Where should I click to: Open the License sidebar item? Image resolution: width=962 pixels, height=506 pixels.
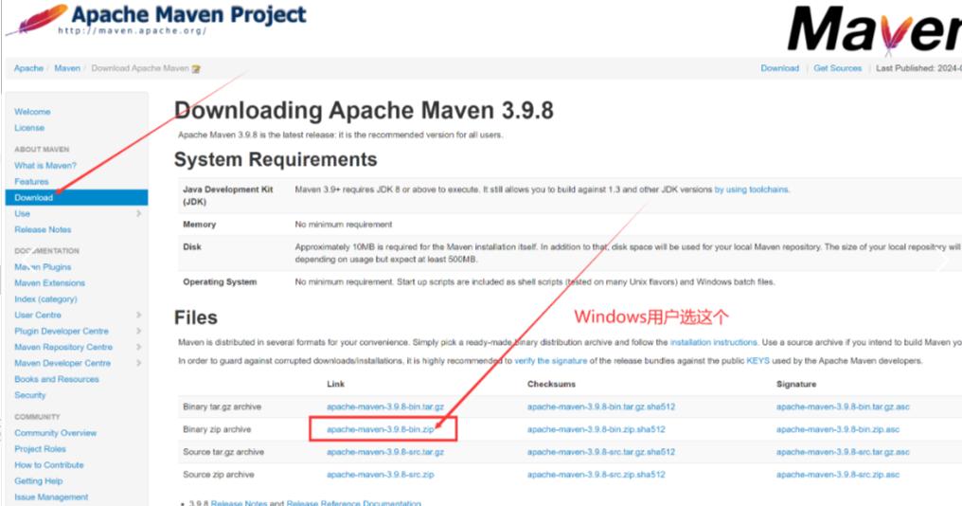(29, 128)
